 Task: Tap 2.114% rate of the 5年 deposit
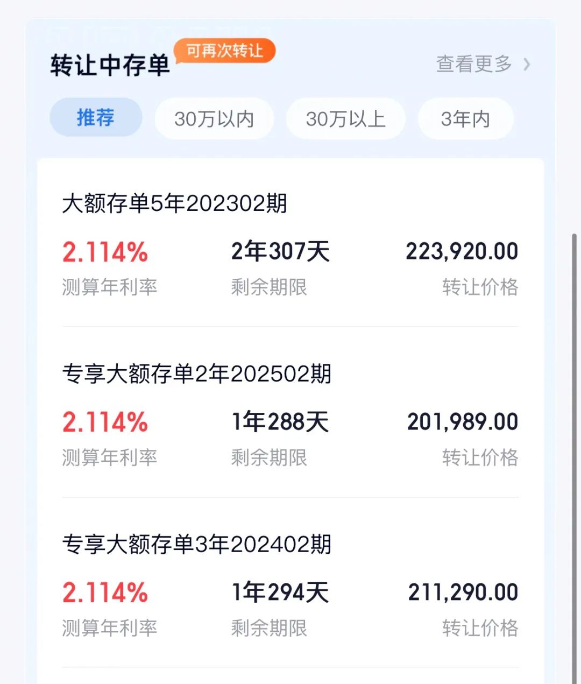coord(105,252)
